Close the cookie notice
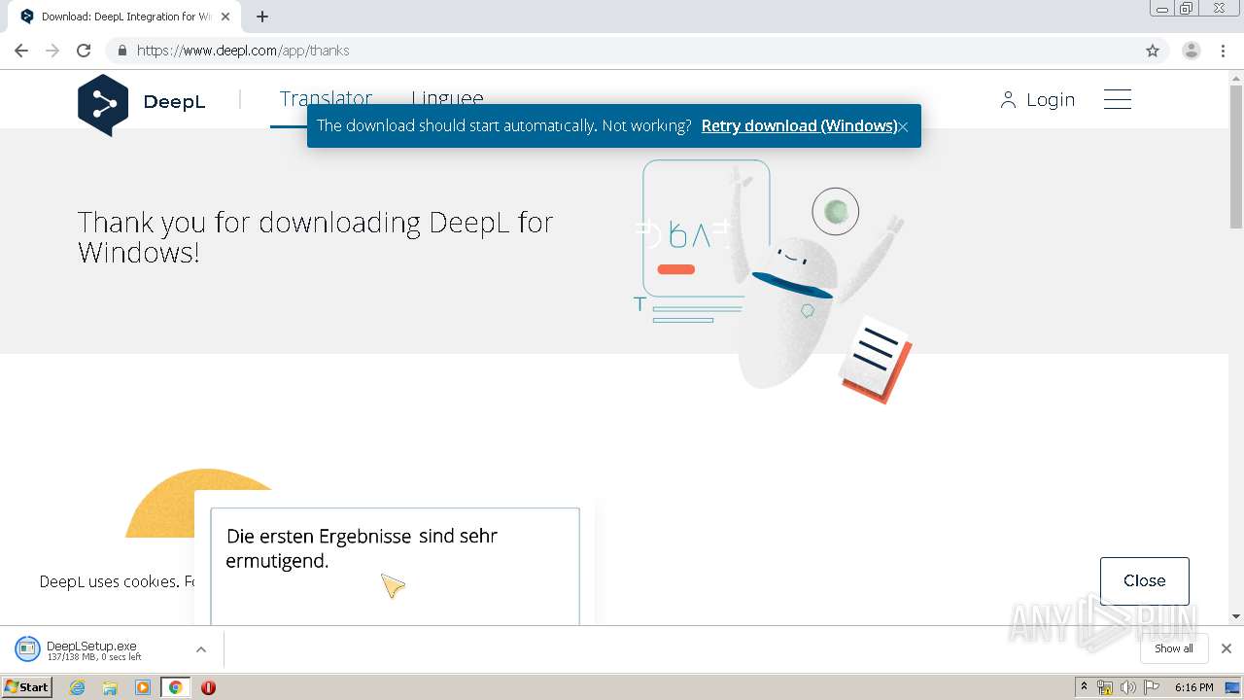Viewport: 1244px width, 700px height. coord(1144,580)
